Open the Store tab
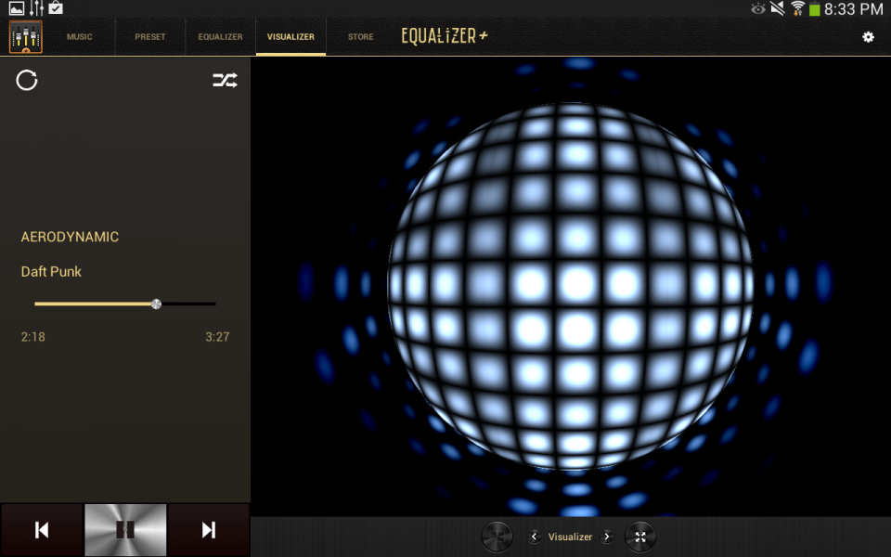The image size is (891, 557). pyautogui.click(x=361, y=37)
